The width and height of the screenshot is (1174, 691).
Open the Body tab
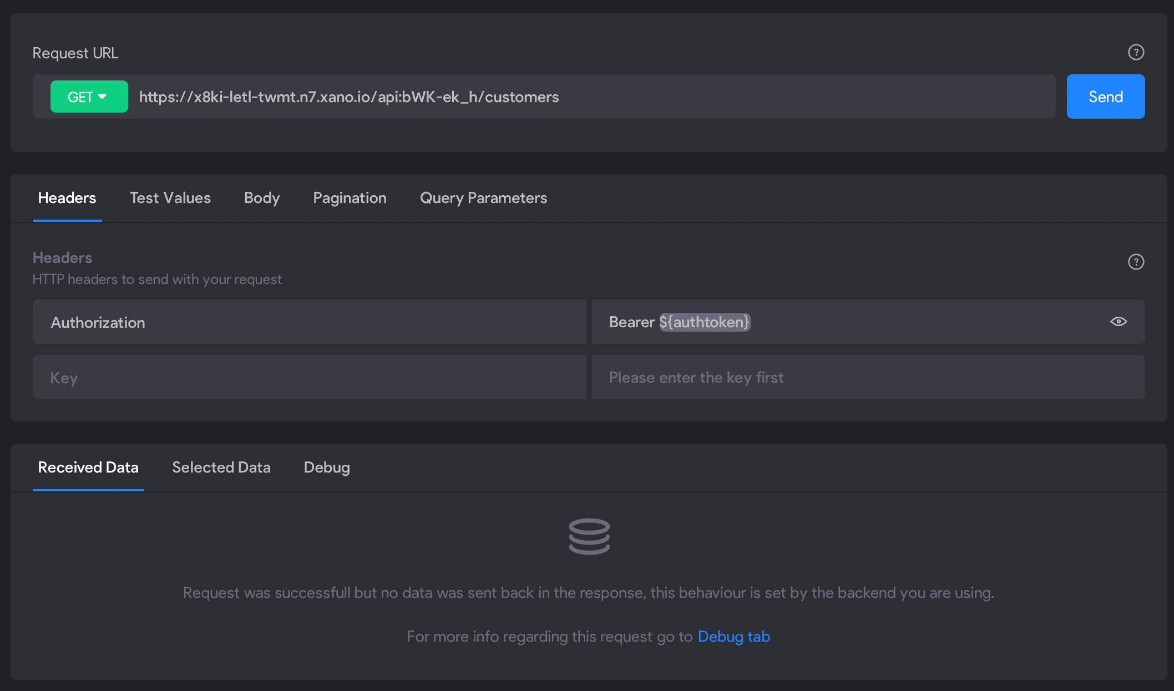(262, 198)
